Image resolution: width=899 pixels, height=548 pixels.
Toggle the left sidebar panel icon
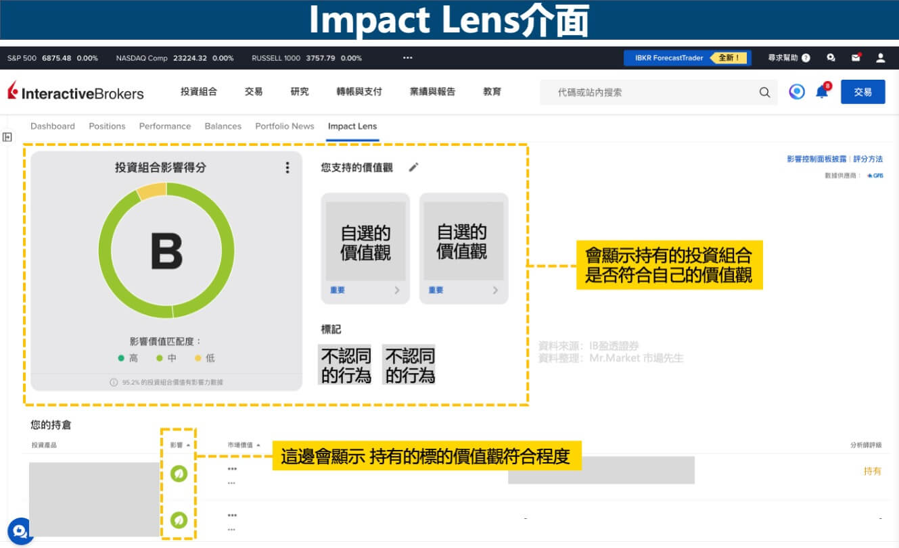point(7,137)
